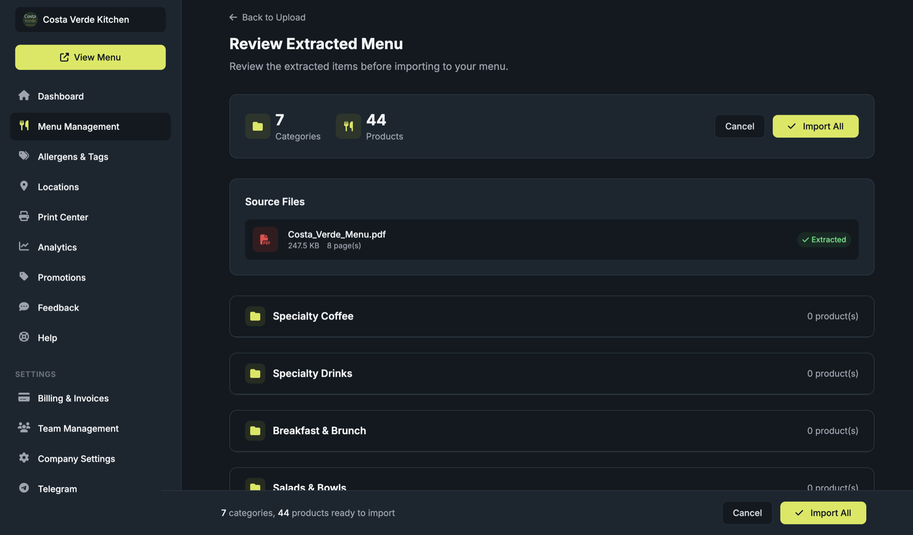The image size is (913, 535).
Task: Expand the Breakfast & Brunch category
Action: coord(551,431)
